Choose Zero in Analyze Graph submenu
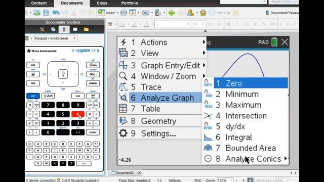 coord(245,83)
